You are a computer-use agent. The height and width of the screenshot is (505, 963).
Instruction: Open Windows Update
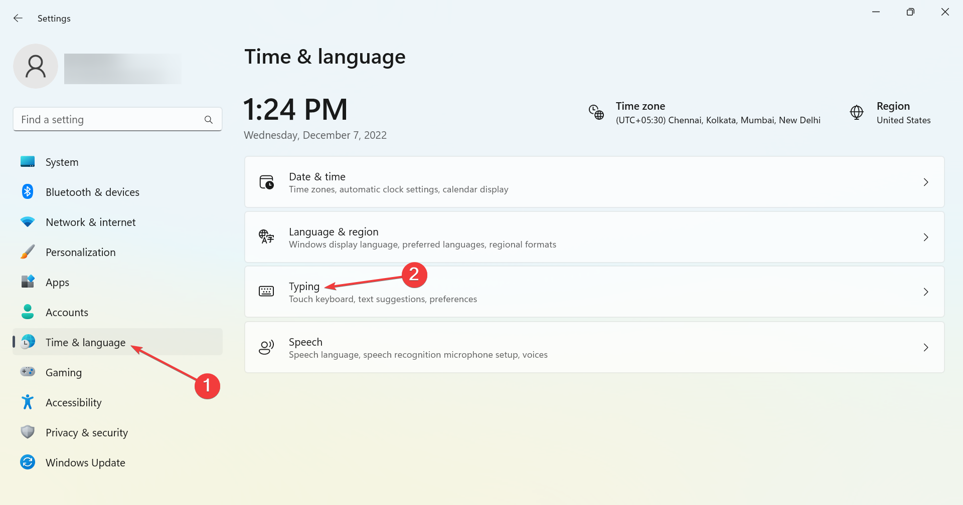click(x=117, y=462)
